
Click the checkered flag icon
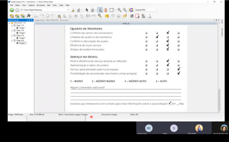click(x=29, y=16)
